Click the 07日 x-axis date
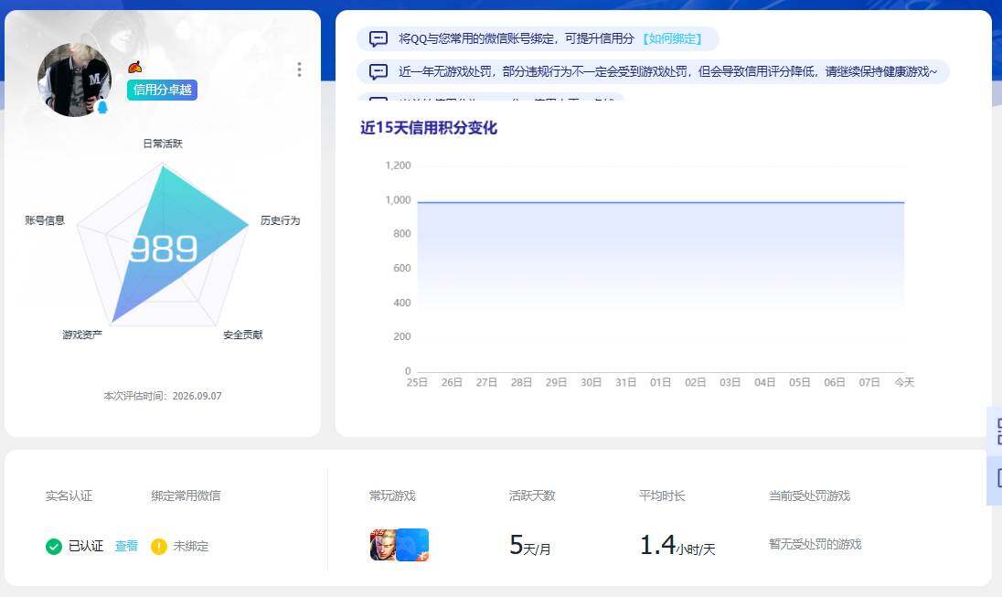 click(x=869, y=382)
